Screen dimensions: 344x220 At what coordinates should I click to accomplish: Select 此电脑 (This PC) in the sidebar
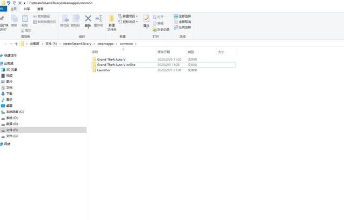coord(9,63)
